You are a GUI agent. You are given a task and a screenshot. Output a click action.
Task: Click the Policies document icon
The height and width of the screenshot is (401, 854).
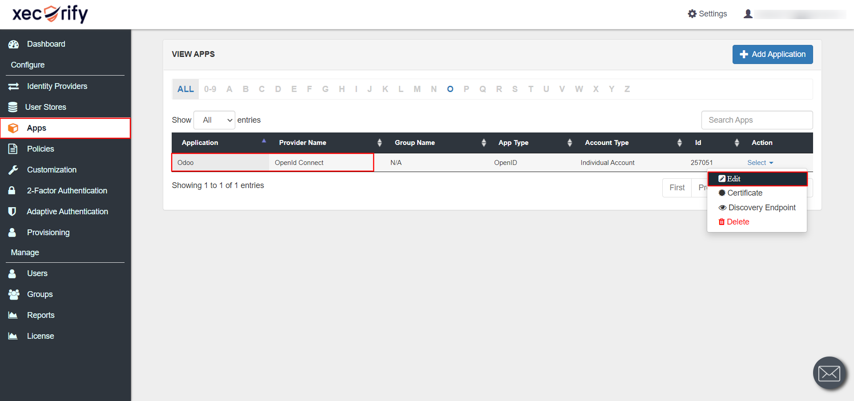point(13,149)
